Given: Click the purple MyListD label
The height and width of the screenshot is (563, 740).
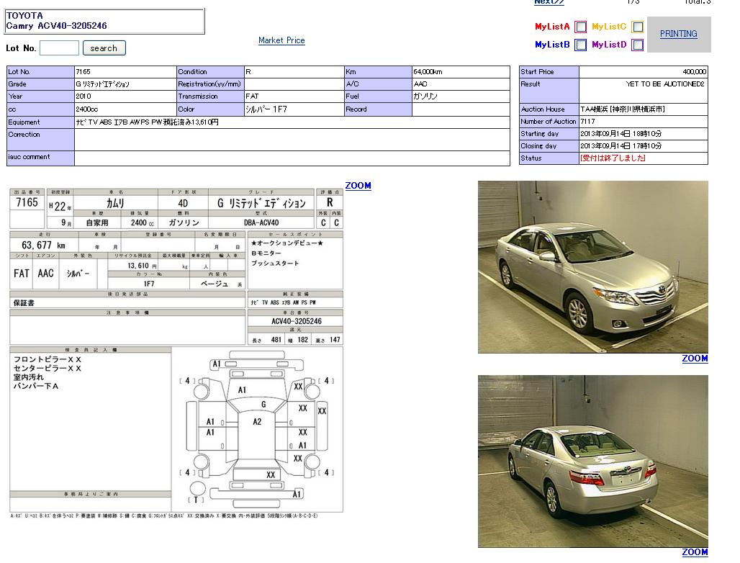Looking at the screenshot, I should click(609, 45).
